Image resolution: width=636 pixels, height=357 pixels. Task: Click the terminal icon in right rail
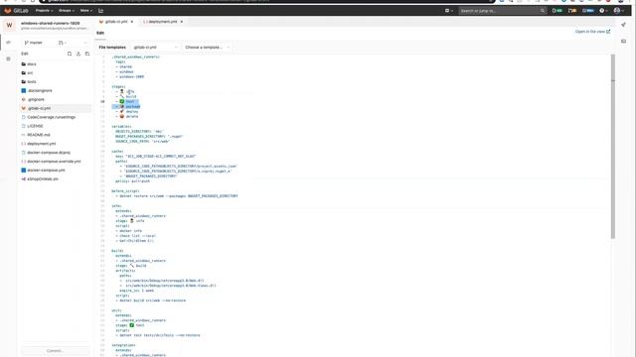[623, 41]
